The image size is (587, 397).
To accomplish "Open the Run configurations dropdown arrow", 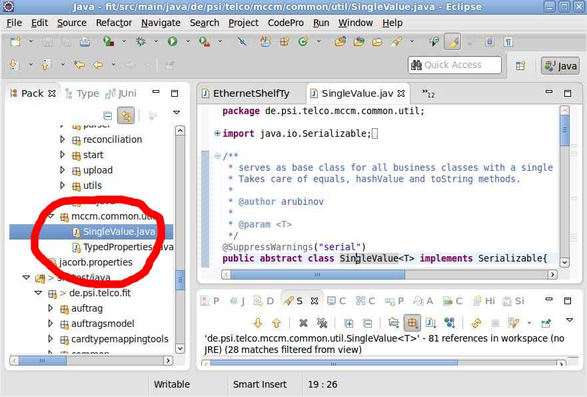I will 188,41.
